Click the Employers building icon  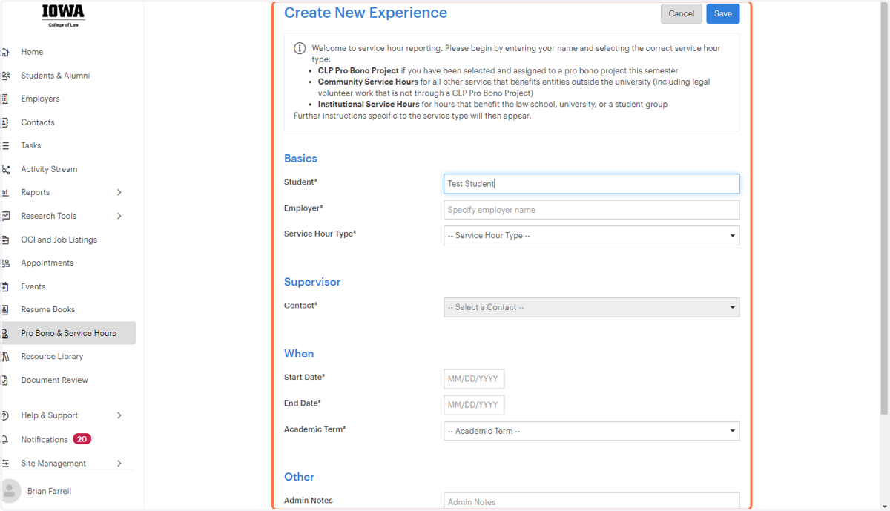pyautogui.click(x=5, y=99)
